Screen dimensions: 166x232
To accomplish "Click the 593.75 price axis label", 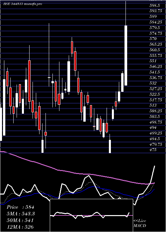I will point(156,11).
